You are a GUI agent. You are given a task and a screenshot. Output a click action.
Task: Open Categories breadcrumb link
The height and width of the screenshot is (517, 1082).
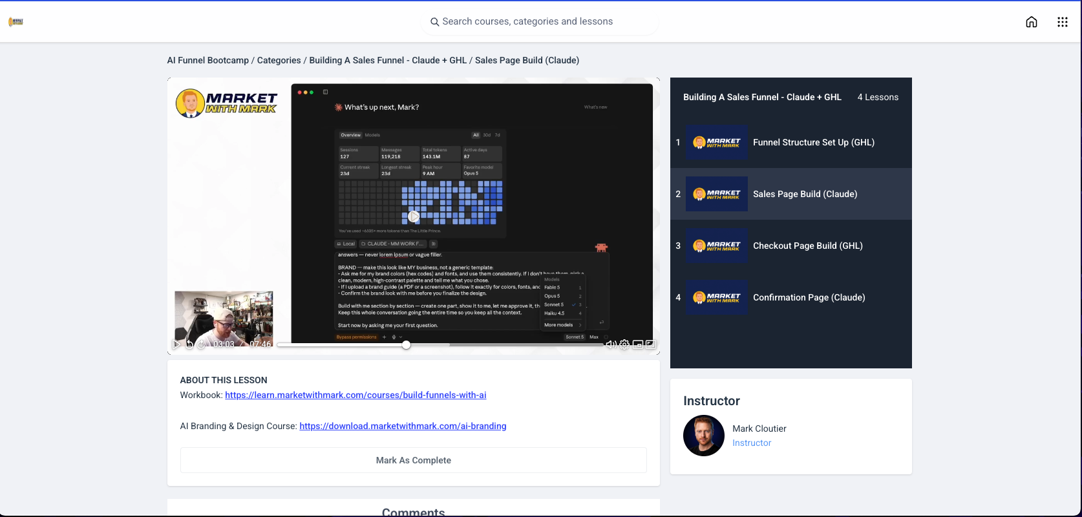pyautogui.click(x=279, y=60)
